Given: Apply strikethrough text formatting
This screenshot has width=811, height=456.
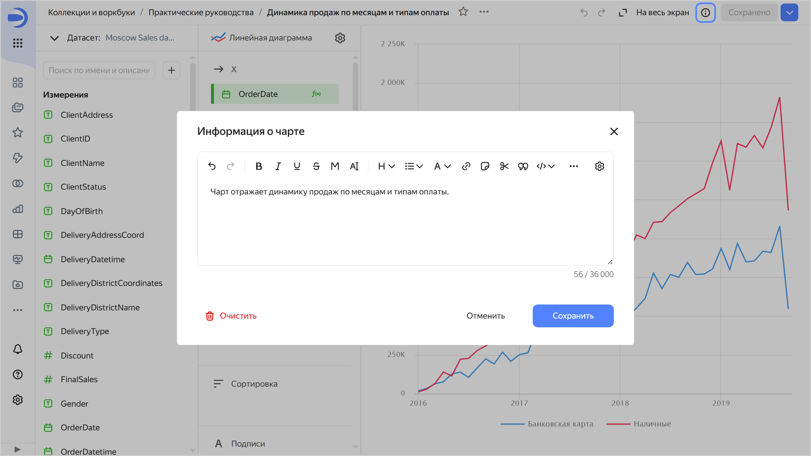Looking at the screenshot, I should (316, 166).
